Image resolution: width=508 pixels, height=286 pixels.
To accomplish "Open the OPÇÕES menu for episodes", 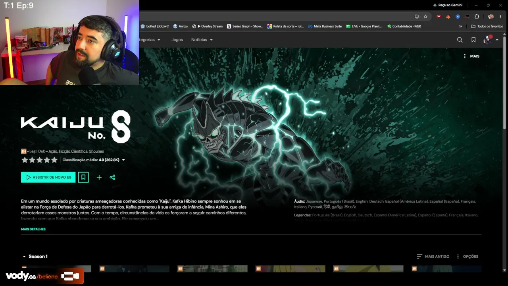I will coord(467,257).
